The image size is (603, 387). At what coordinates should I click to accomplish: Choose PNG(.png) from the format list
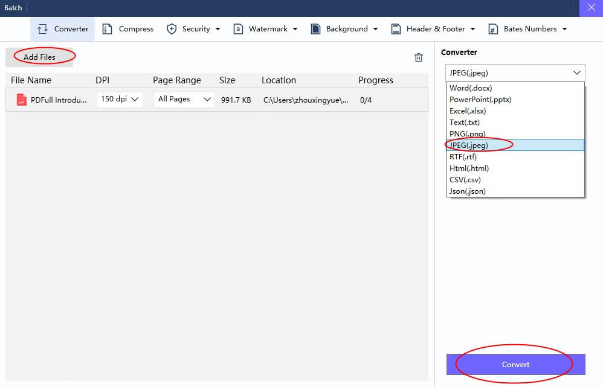465,133
